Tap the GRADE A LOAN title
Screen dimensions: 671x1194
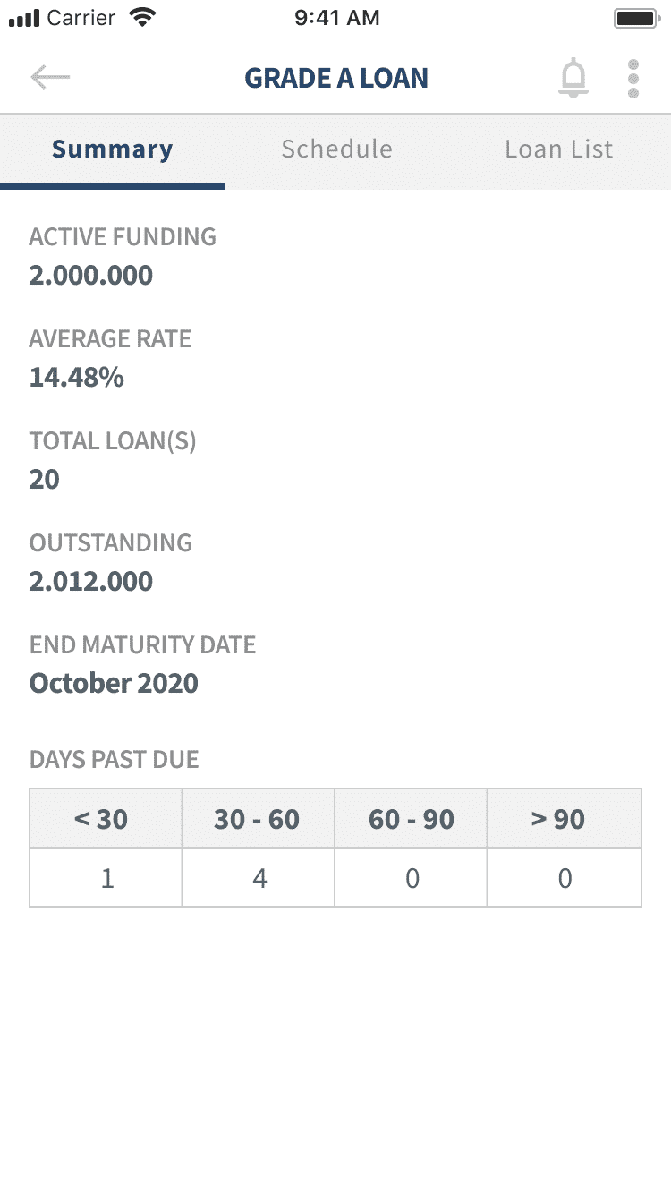(x=336, y=78)
